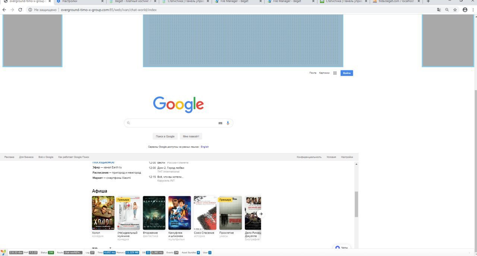Click the search magnifier in Google search box

[129, 123]
